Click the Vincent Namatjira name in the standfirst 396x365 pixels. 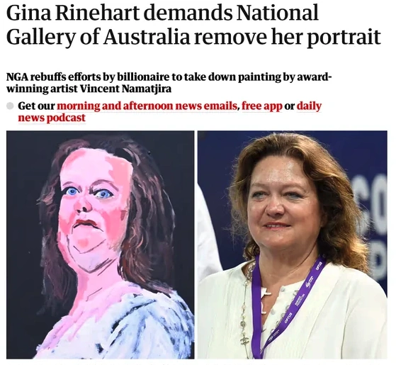(126, 89)
